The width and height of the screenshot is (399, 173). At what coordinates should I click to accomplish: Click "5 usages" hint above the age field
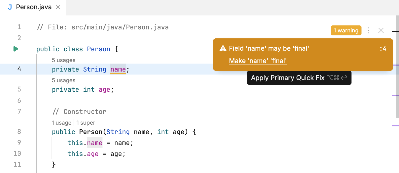click(x=63, y=80)
